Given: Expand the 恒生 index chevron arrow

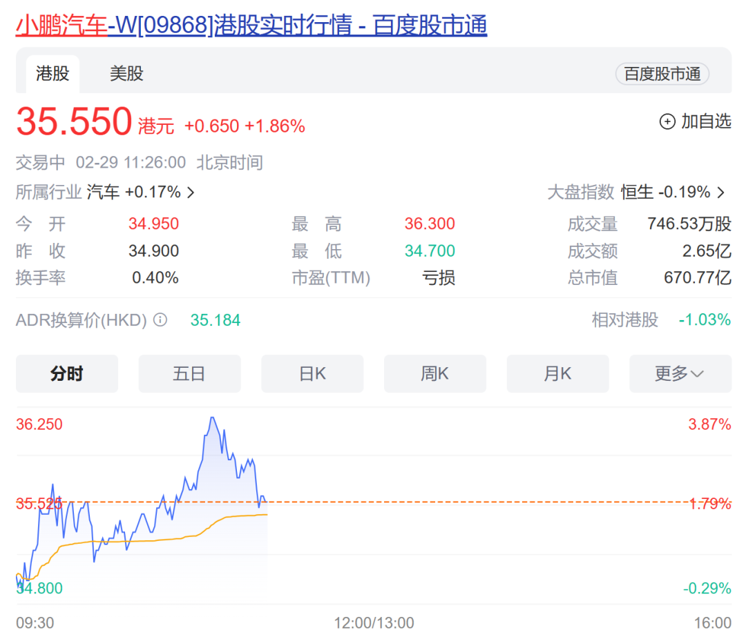Looking at the screenshot, I should (720, 193).
